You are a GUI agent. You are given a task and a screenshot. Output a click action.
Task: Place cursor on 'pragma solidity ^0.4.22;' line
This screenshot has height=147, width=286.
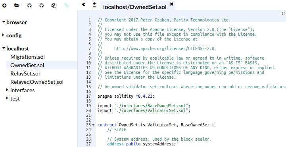pyautogui.click(x=126, y=96)
